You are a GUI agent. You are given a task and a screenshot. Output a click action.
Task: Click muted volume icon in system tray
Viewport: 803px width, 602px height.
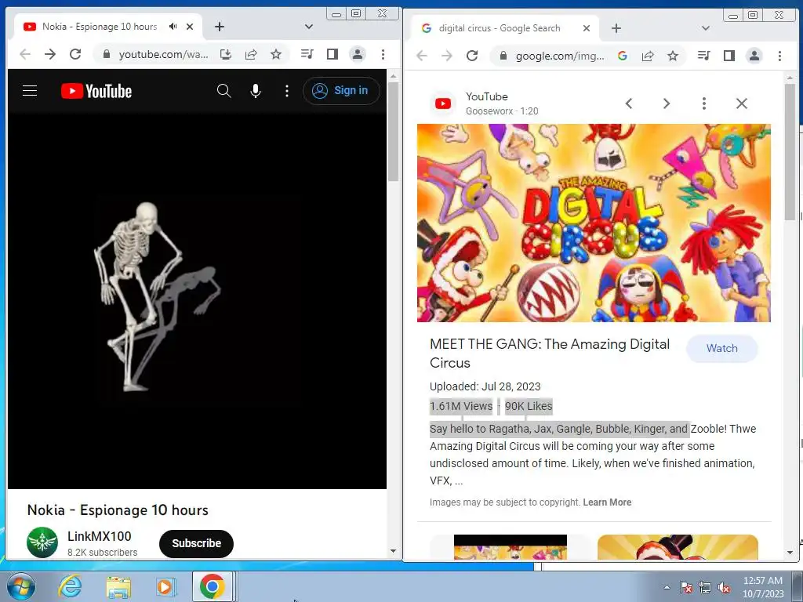tap(724, 587)
